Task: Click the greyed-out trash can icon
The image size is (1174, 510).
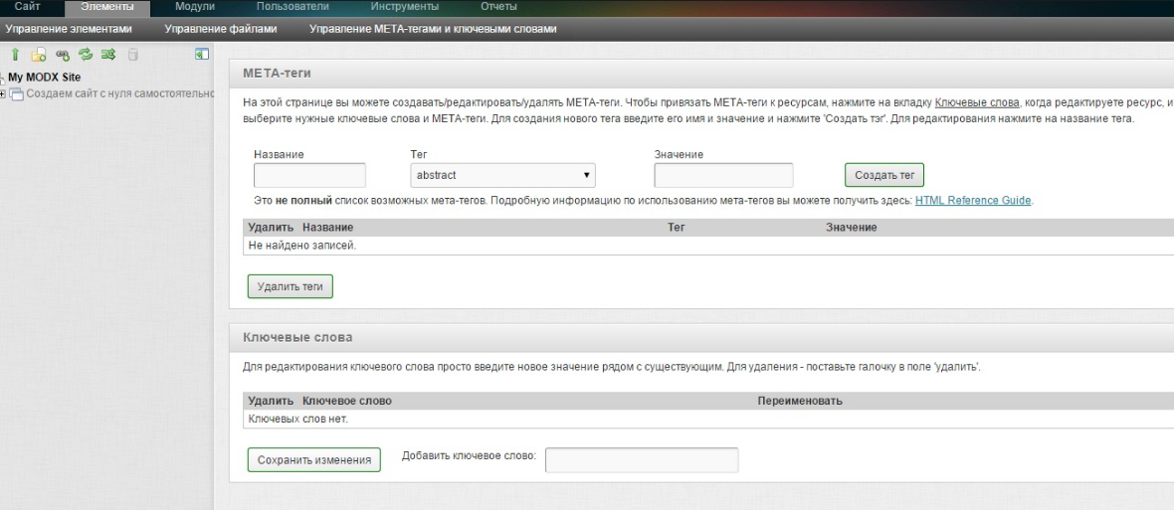Action: point(133,56)
